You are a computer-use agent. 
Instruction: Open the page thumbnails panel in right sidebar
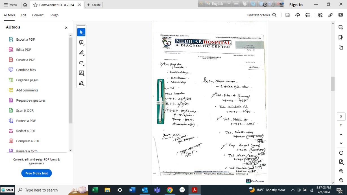[x=341, y=47]
